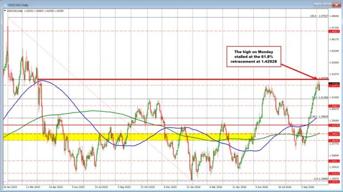Click the 1.44300 price scale value
This screenshot has height=192, width=343.
tap(334, 63)
